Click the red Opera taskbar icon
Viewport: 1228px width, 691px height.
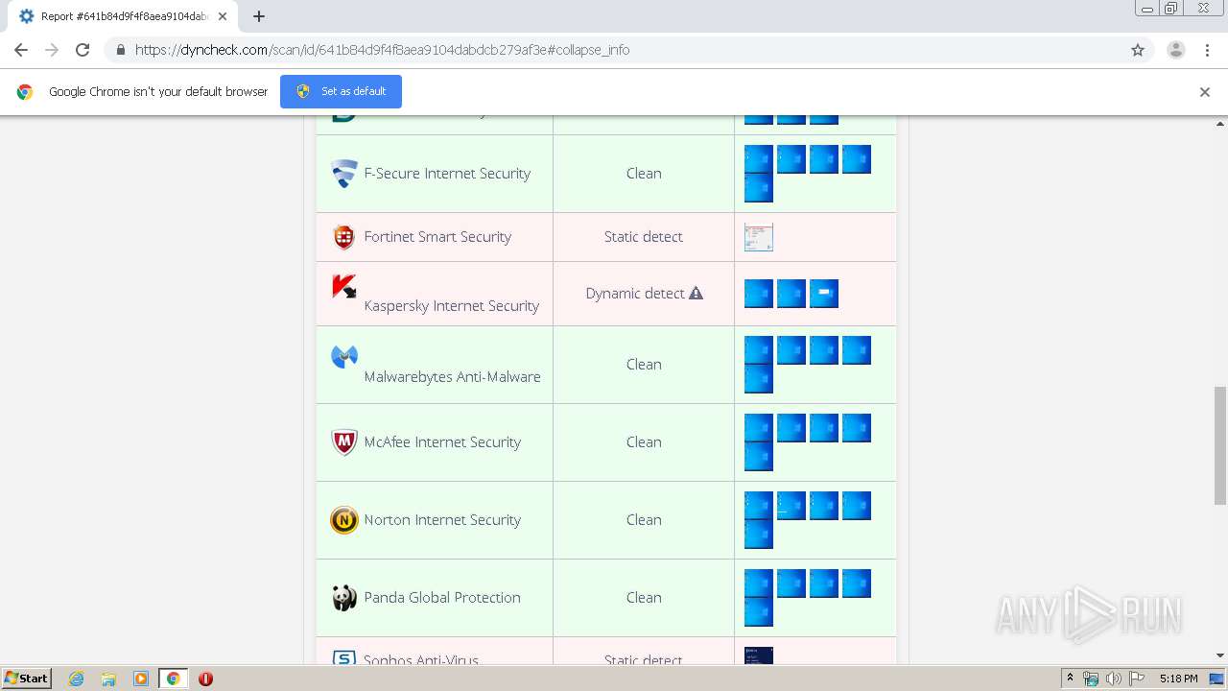click(x=205, y=679)
